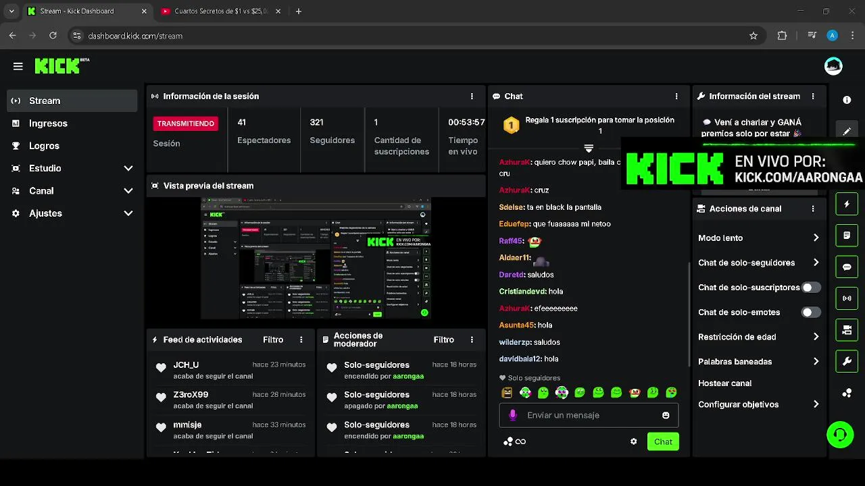The image size is (865, 486).
Task: Click aarongaa link in first moderator action
Action: tap(408, 376)
